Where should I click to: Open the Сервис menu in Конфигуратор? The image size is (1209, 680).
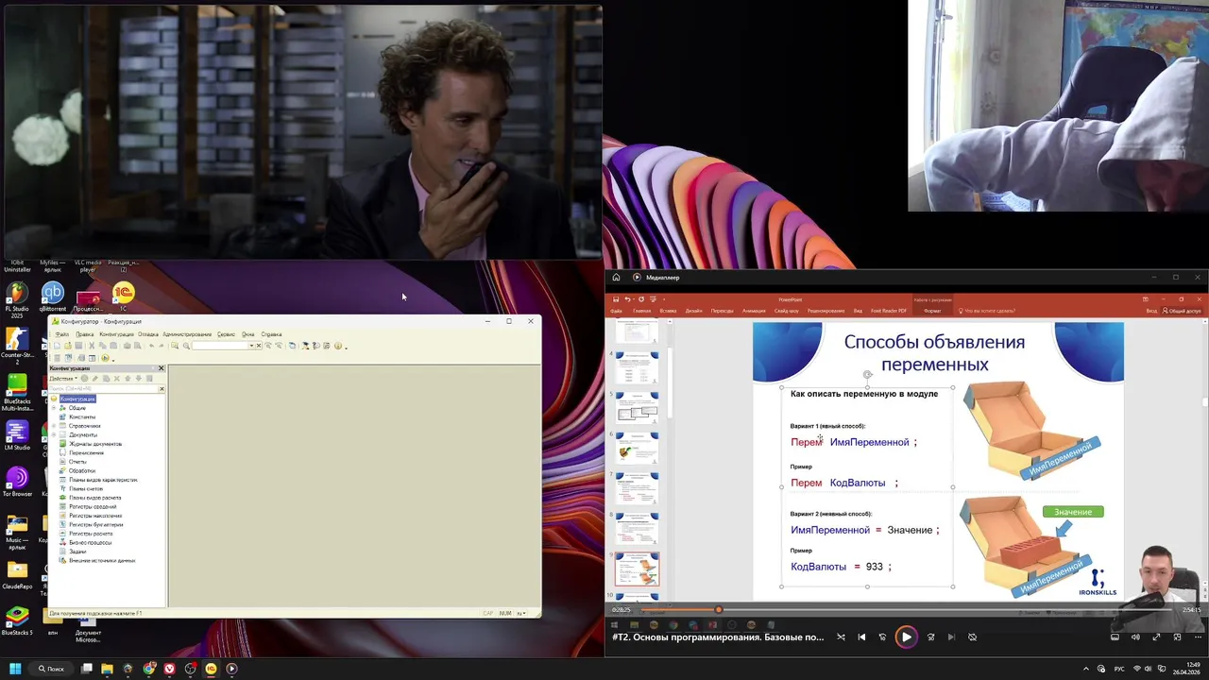pos(226,334)
